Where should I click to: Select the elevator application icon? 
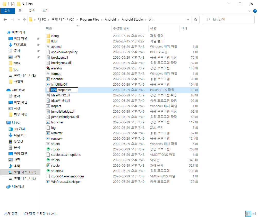click(48, 68)
